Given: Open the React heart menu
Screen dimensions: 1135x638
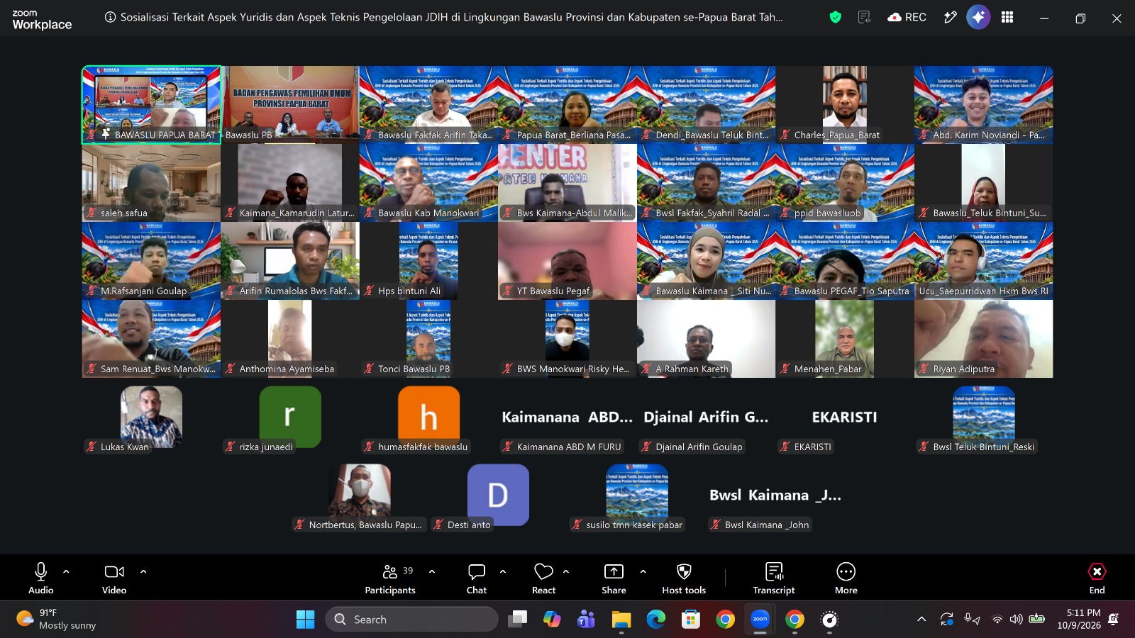Looking at the screenshot, I should (543, 578).
